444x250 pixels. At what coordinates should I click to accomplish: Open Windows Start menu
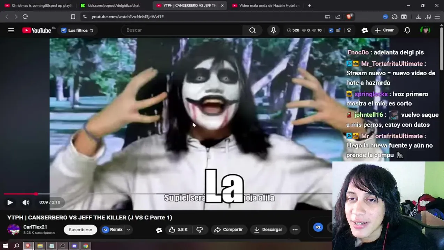click(6, 246)
